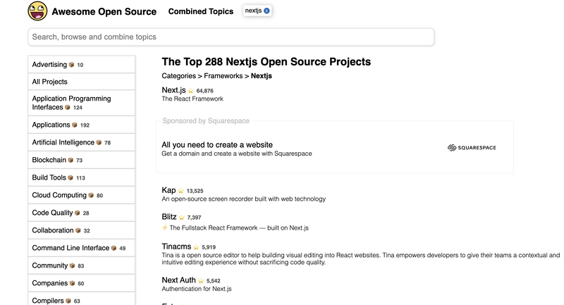Click the star icon beside Next Auth

click(201, 280)
